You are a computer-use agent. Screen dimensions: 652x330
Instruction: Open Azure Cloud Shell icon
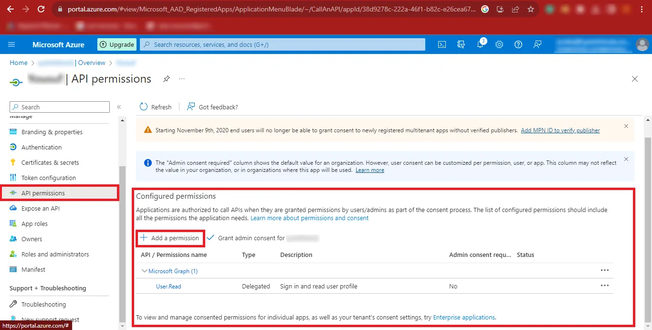click(x=442, y=44)
